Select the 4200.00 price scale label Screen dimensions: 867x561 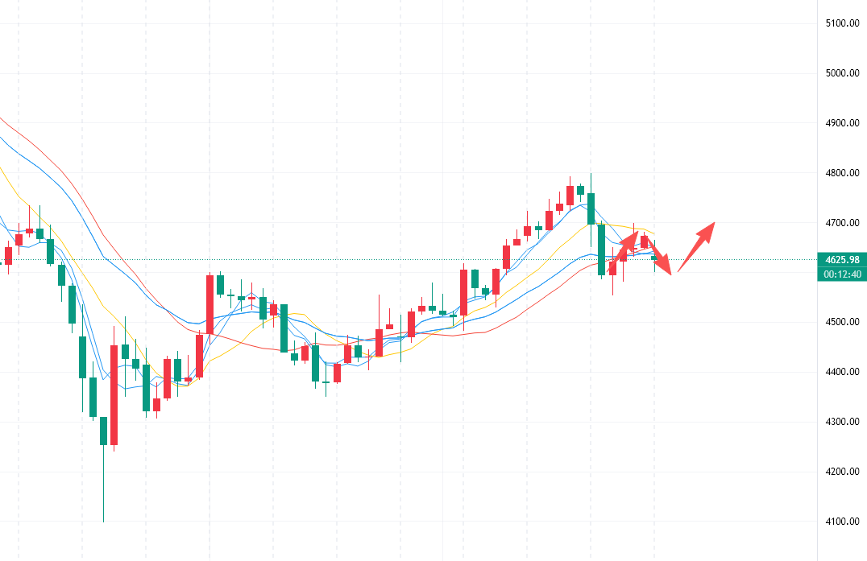tap(841, 472)
